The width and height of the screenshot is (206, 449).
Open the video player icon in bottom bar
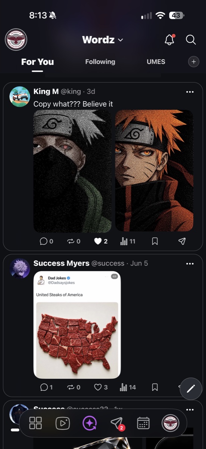tap(62, 423)
